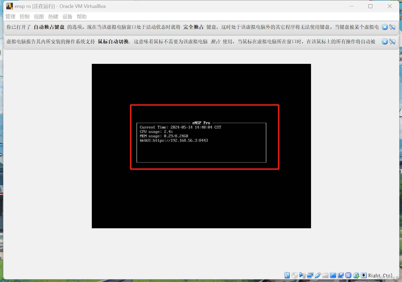Screen dimensions: 402x282
Task: Click the mouse integration status icon
Action: 356,275
